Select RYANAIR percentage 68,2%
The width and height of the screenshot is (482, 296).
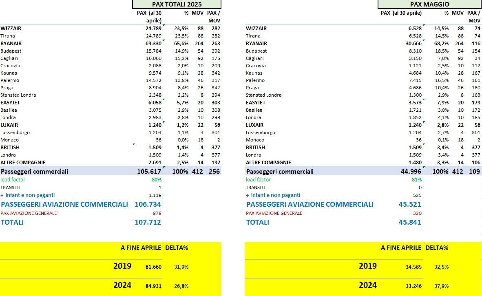coord(441,43)
